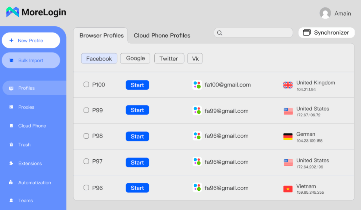The width and height of the screenshot is (361, 210).
Task: Switch to Cloud Phone Profiles tab
Action: pyautogui.click(x=162, y=36)
